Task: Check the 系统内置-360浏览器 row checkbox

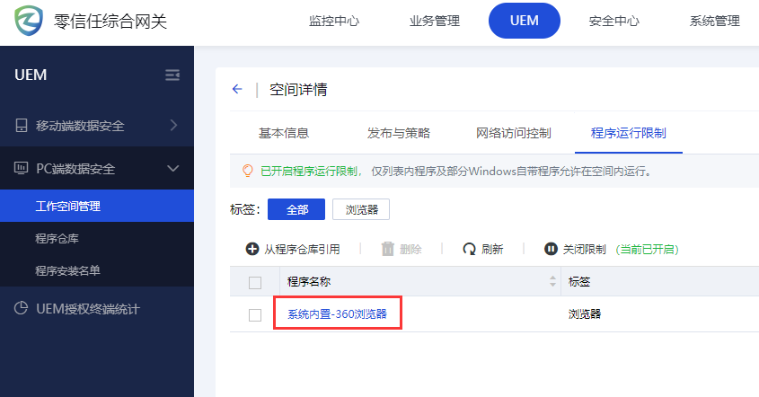Action: click(x=255, y=314)
